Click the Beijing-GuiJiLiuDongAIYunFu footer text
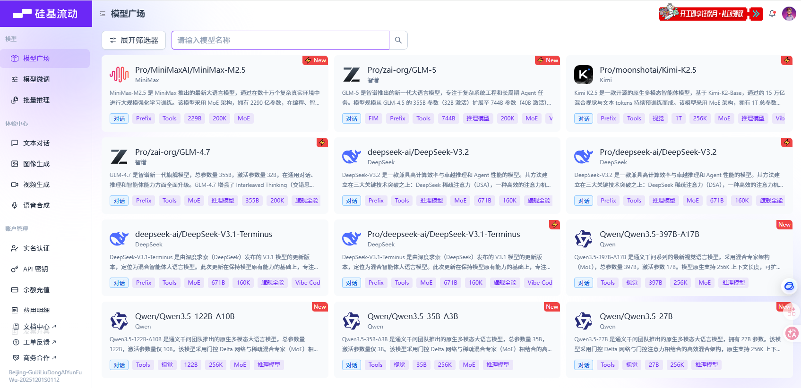 (45, 376)
